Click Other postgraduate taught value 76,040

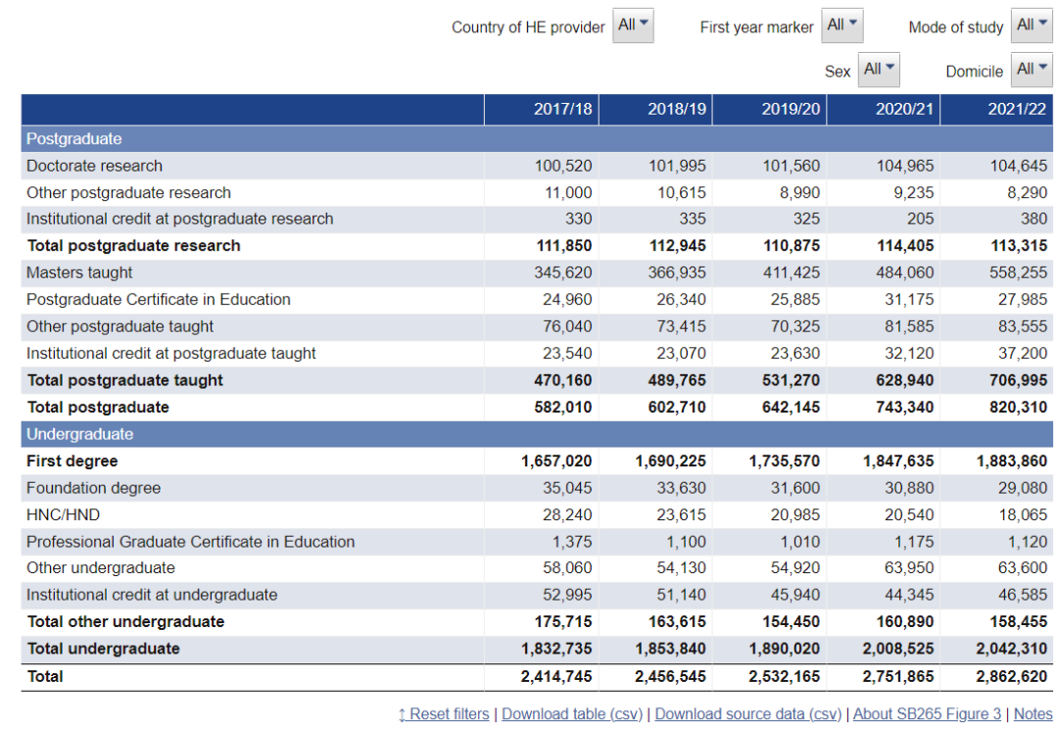567,326
